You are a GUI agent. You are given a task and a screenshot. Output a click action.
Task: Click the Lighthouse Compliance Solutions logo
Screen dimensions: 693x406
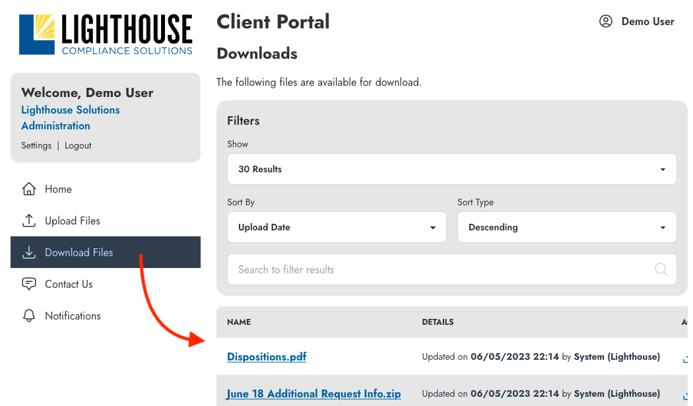tap(106, 34)
